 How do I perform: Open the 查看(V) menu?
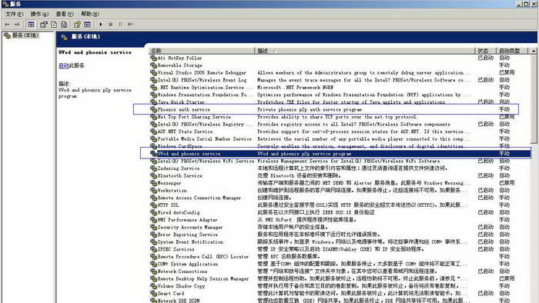[x=65, y=14]
